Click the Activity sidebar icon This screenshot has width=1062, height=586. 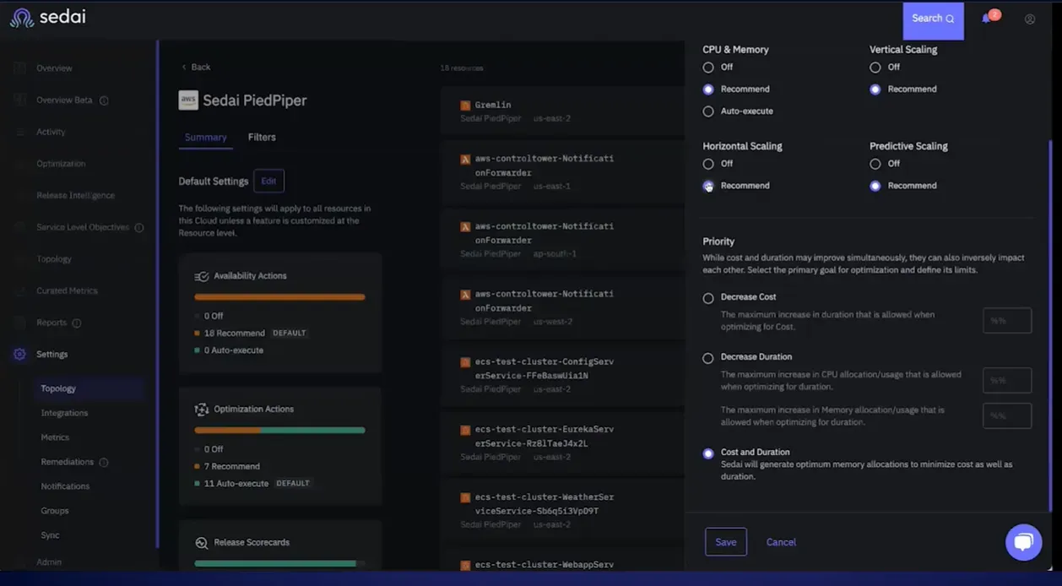click(x=19, y=132)
